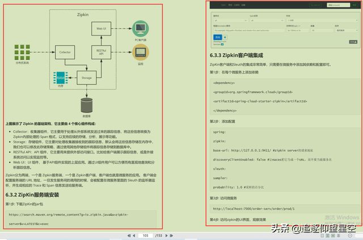Open the Span name dropdown in the Zipkin UI
Image resolution: width=363 pixels, height=240 pixels.
point(267,20)
